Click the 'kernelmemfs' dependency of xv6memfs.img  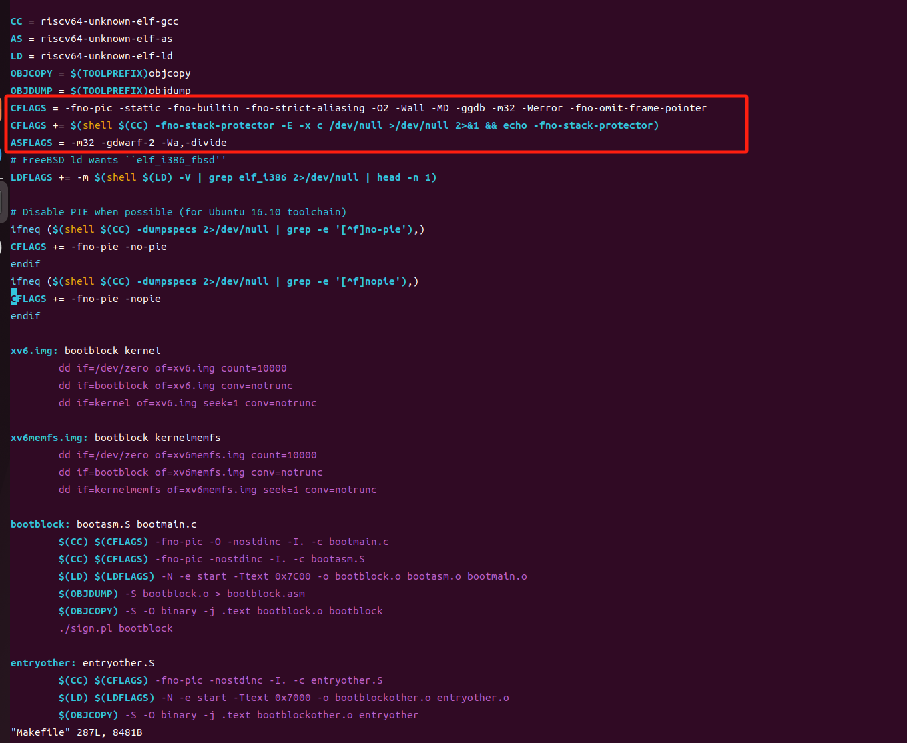[188, 438]
